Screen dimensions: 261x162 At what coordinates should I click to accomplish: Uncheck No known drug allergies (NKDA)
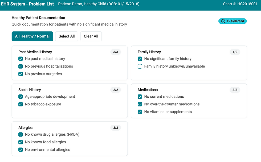(x=21, y=135)
